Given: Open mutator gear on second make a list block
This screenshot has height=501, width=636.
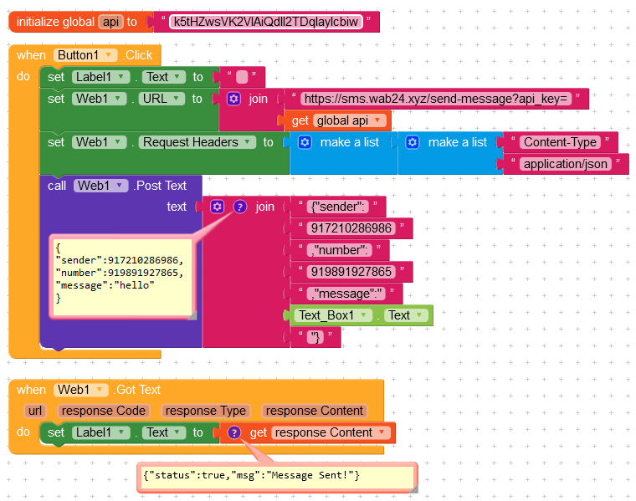Looking at the screenshot, I should point(413,142).
